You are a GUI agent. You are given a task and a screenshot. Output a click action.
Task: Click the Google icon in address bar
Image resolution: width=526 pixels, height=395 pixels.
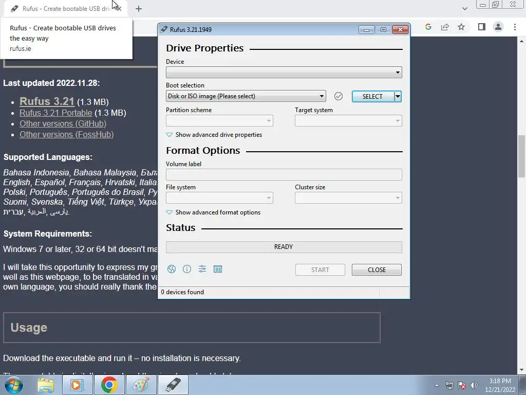click(x=428, y=27)
